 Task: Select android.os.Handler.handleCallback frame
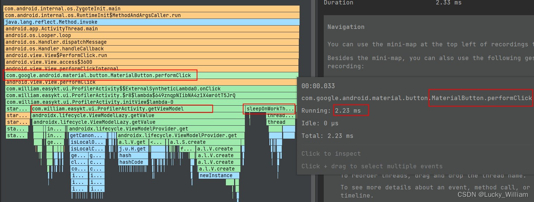click(151, 49)
